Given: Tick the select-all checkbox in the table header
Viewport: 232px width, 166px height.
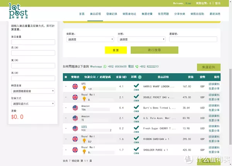Looking at the screenshot, I should 66,77.
